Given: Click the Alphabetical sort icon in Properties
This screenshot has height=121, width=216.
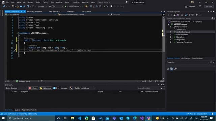Looking at the screenshot, I should coord(171,69).
